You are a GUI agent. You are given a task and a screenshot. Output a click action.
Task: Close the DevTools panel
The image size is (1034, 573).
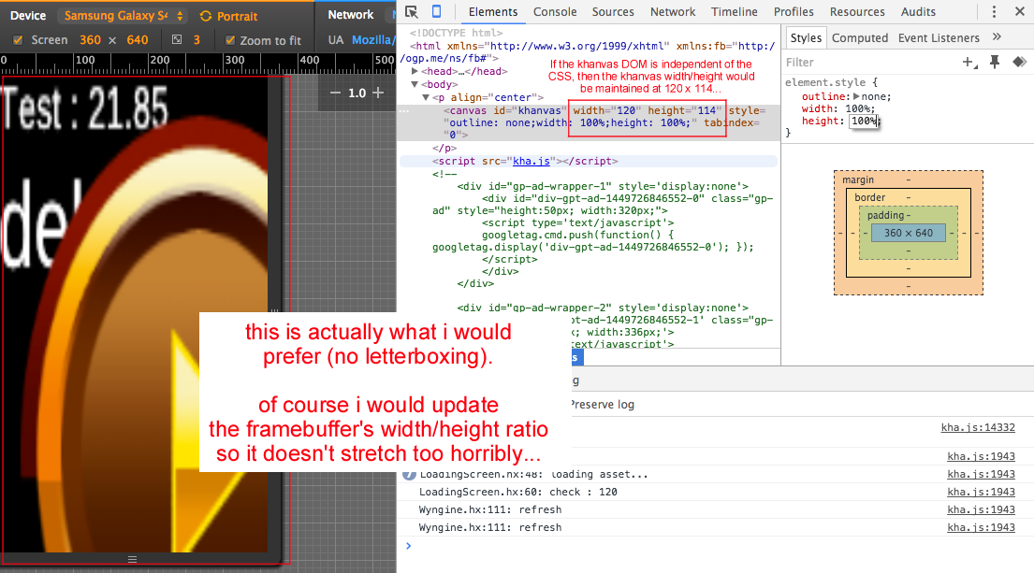click(x=1019, y=12)
